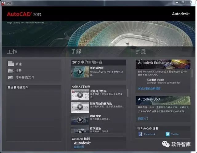Play the 创建对象 video thumbnail
The height and width of the screenshot is (153, 197).
[x=80, y=120]
